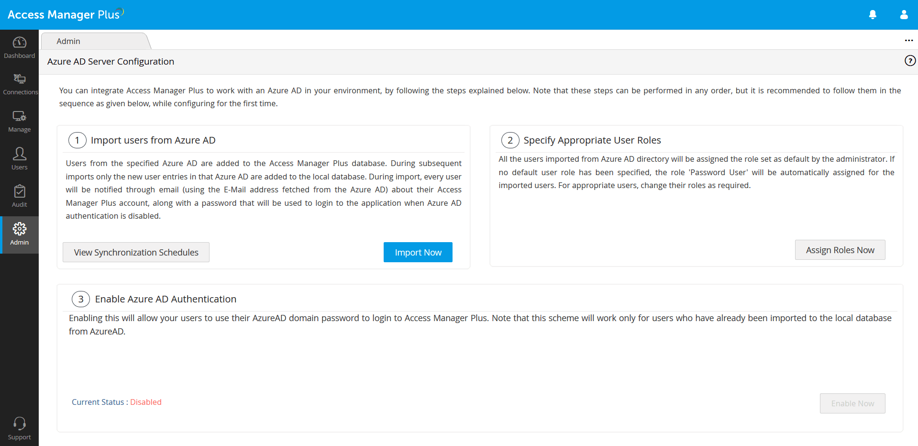Click the Import Now button
The width and height of the screenshot is (918, 446).
pos(418,252)
